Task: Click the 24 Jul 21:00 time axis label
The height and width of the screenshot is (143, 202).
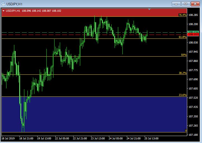Action: tap(134, 139)
